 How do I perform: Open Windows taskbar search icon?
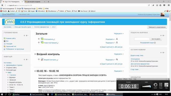(6, 94)
